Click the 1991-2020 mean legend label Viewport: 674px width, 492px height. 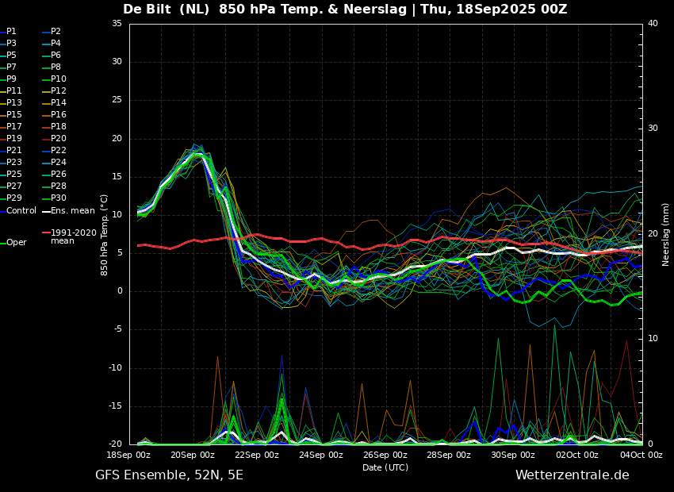pyautogui.click(x=70, y=236)
